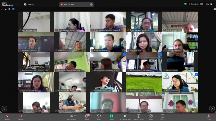Open the Participants panel
216x121 pixels.
(x=71, y=117)
